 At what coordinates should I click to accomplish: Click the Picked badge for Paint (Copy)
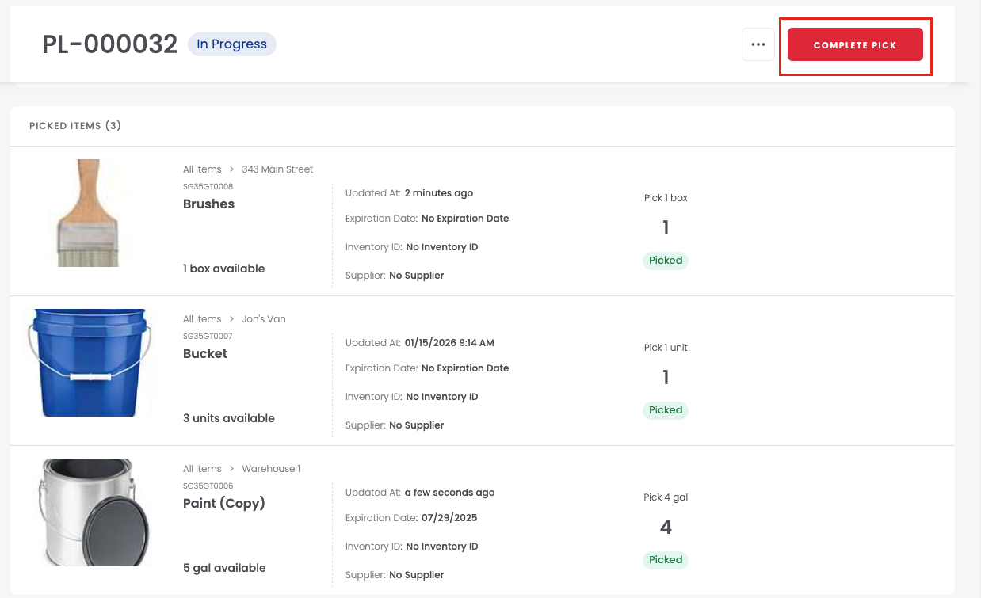(x=666, y=559)
